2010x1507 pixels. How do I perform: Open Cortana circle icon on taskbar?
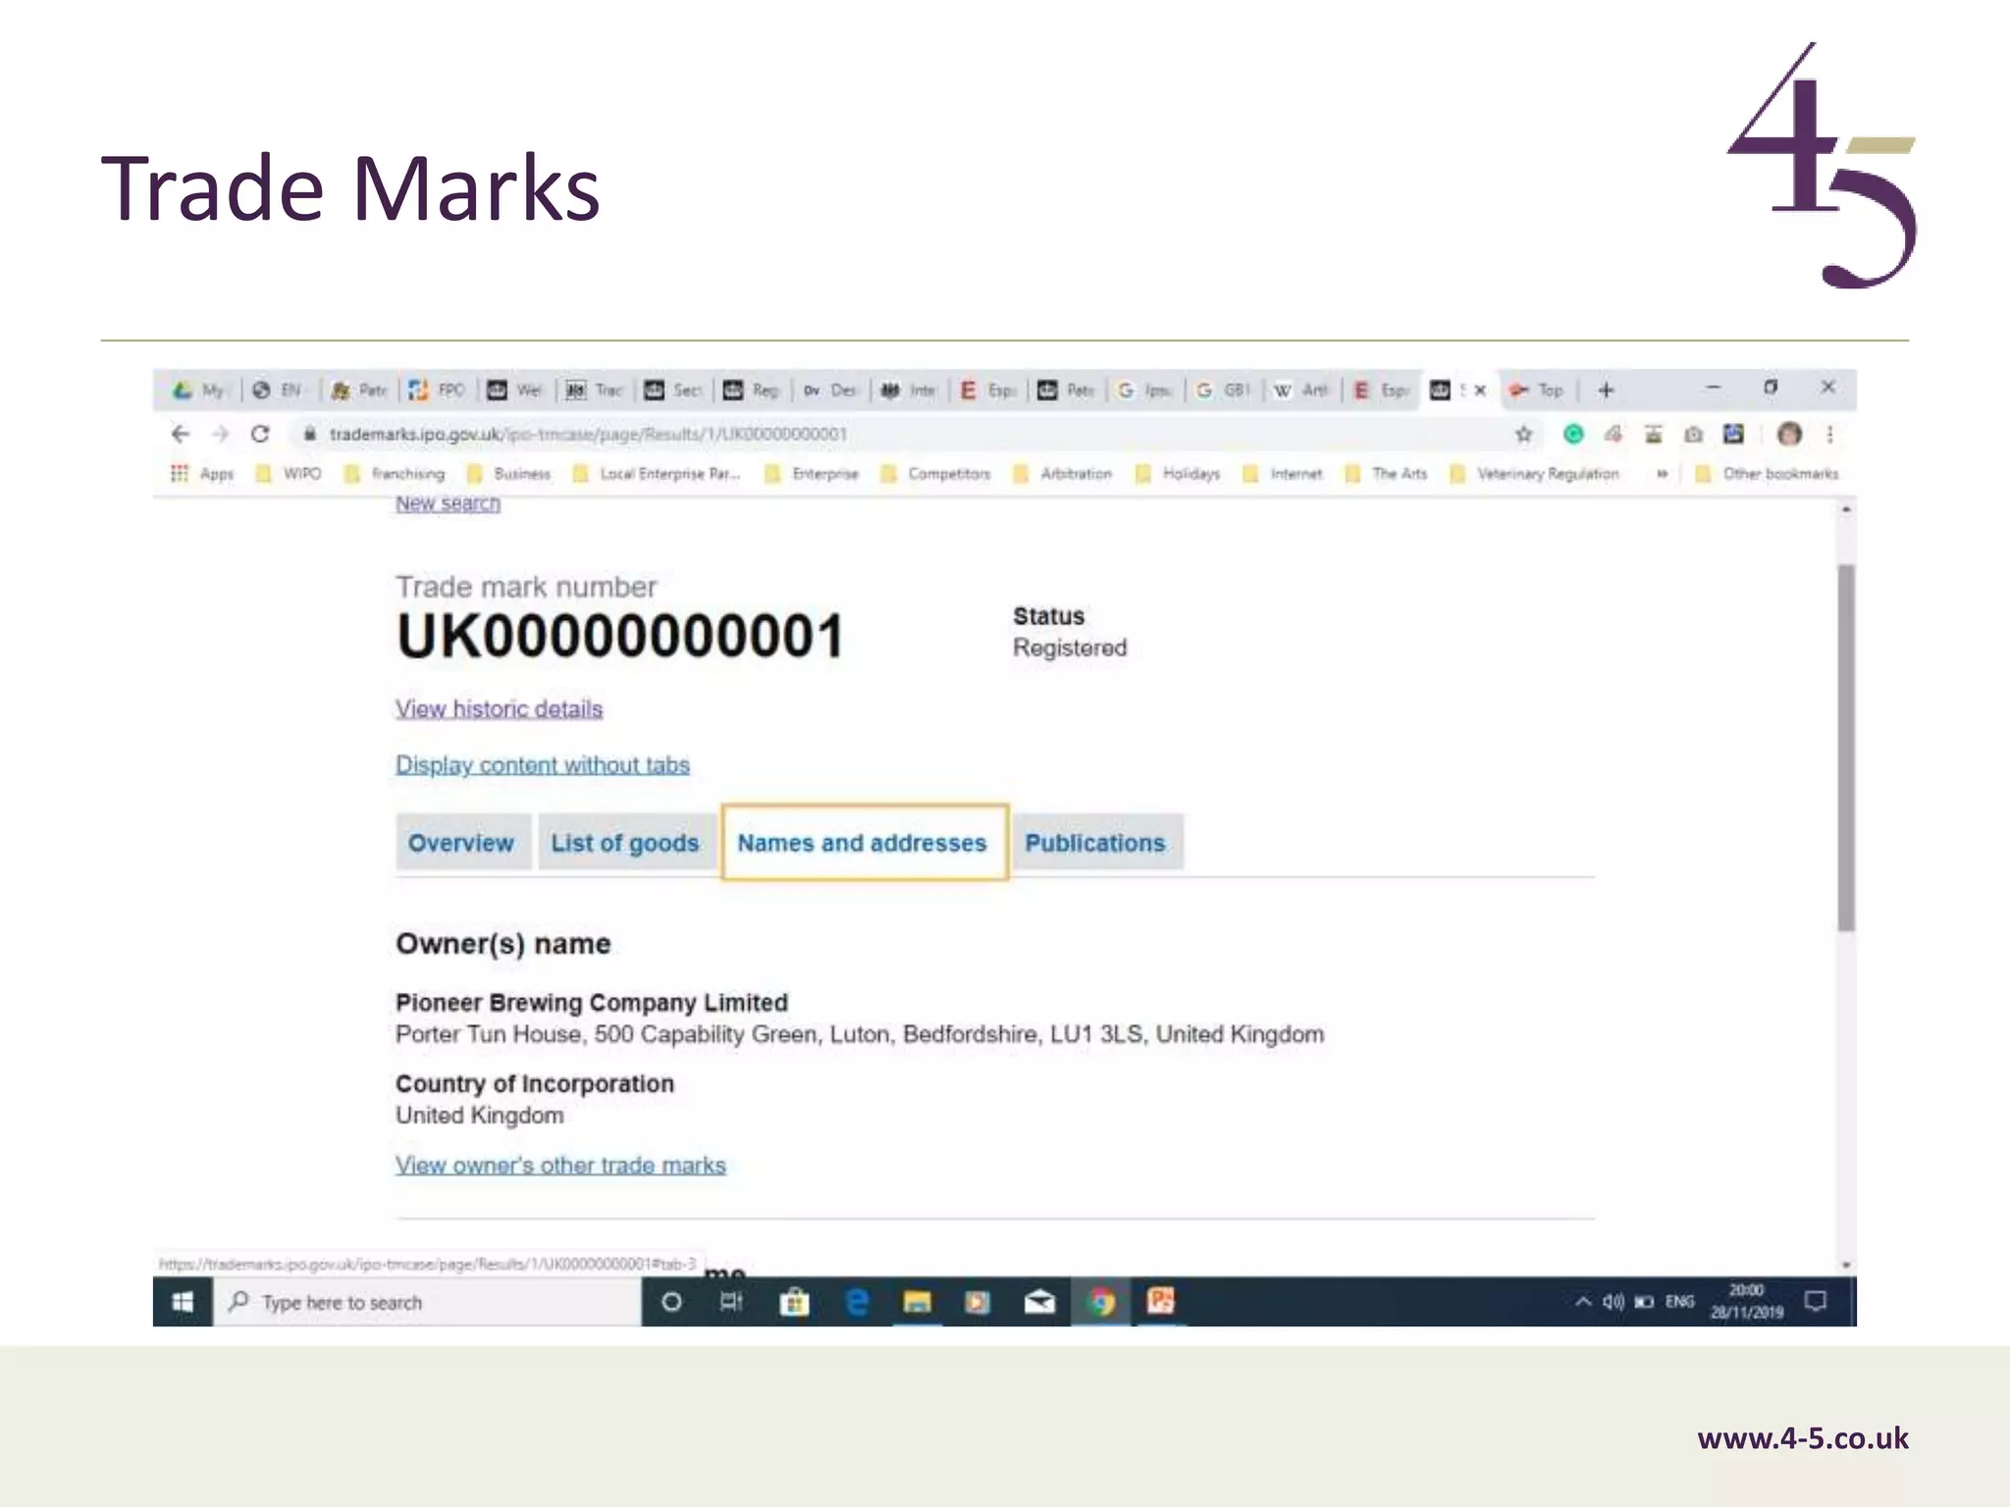(x=671, y=1302)
